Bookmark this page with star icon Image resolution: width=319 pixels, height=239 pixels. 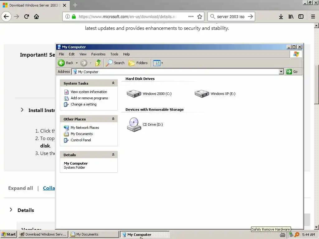point(200,16)
